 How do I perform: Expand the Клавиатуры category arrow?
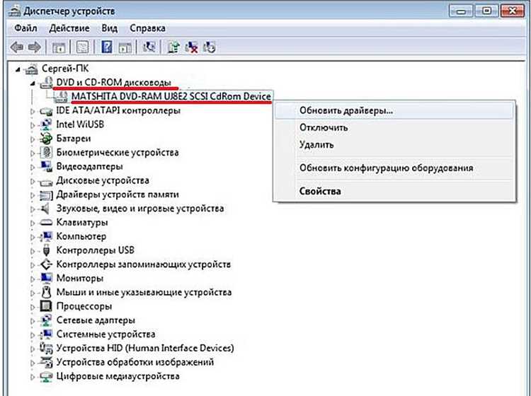(33, 223)
